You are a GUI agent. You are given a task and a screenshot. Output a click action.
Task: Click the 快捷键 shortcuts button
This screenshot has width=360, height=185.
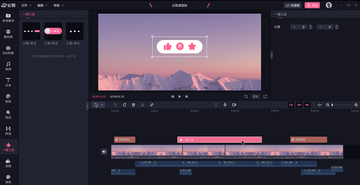coord(293,5)
